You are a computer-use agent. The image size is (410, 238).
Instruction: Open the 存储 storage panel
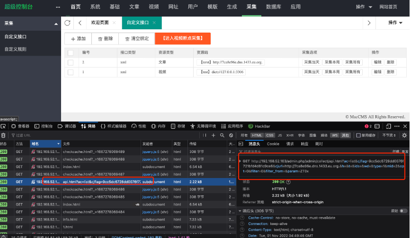pyautogui.click(x=178, y=126)
